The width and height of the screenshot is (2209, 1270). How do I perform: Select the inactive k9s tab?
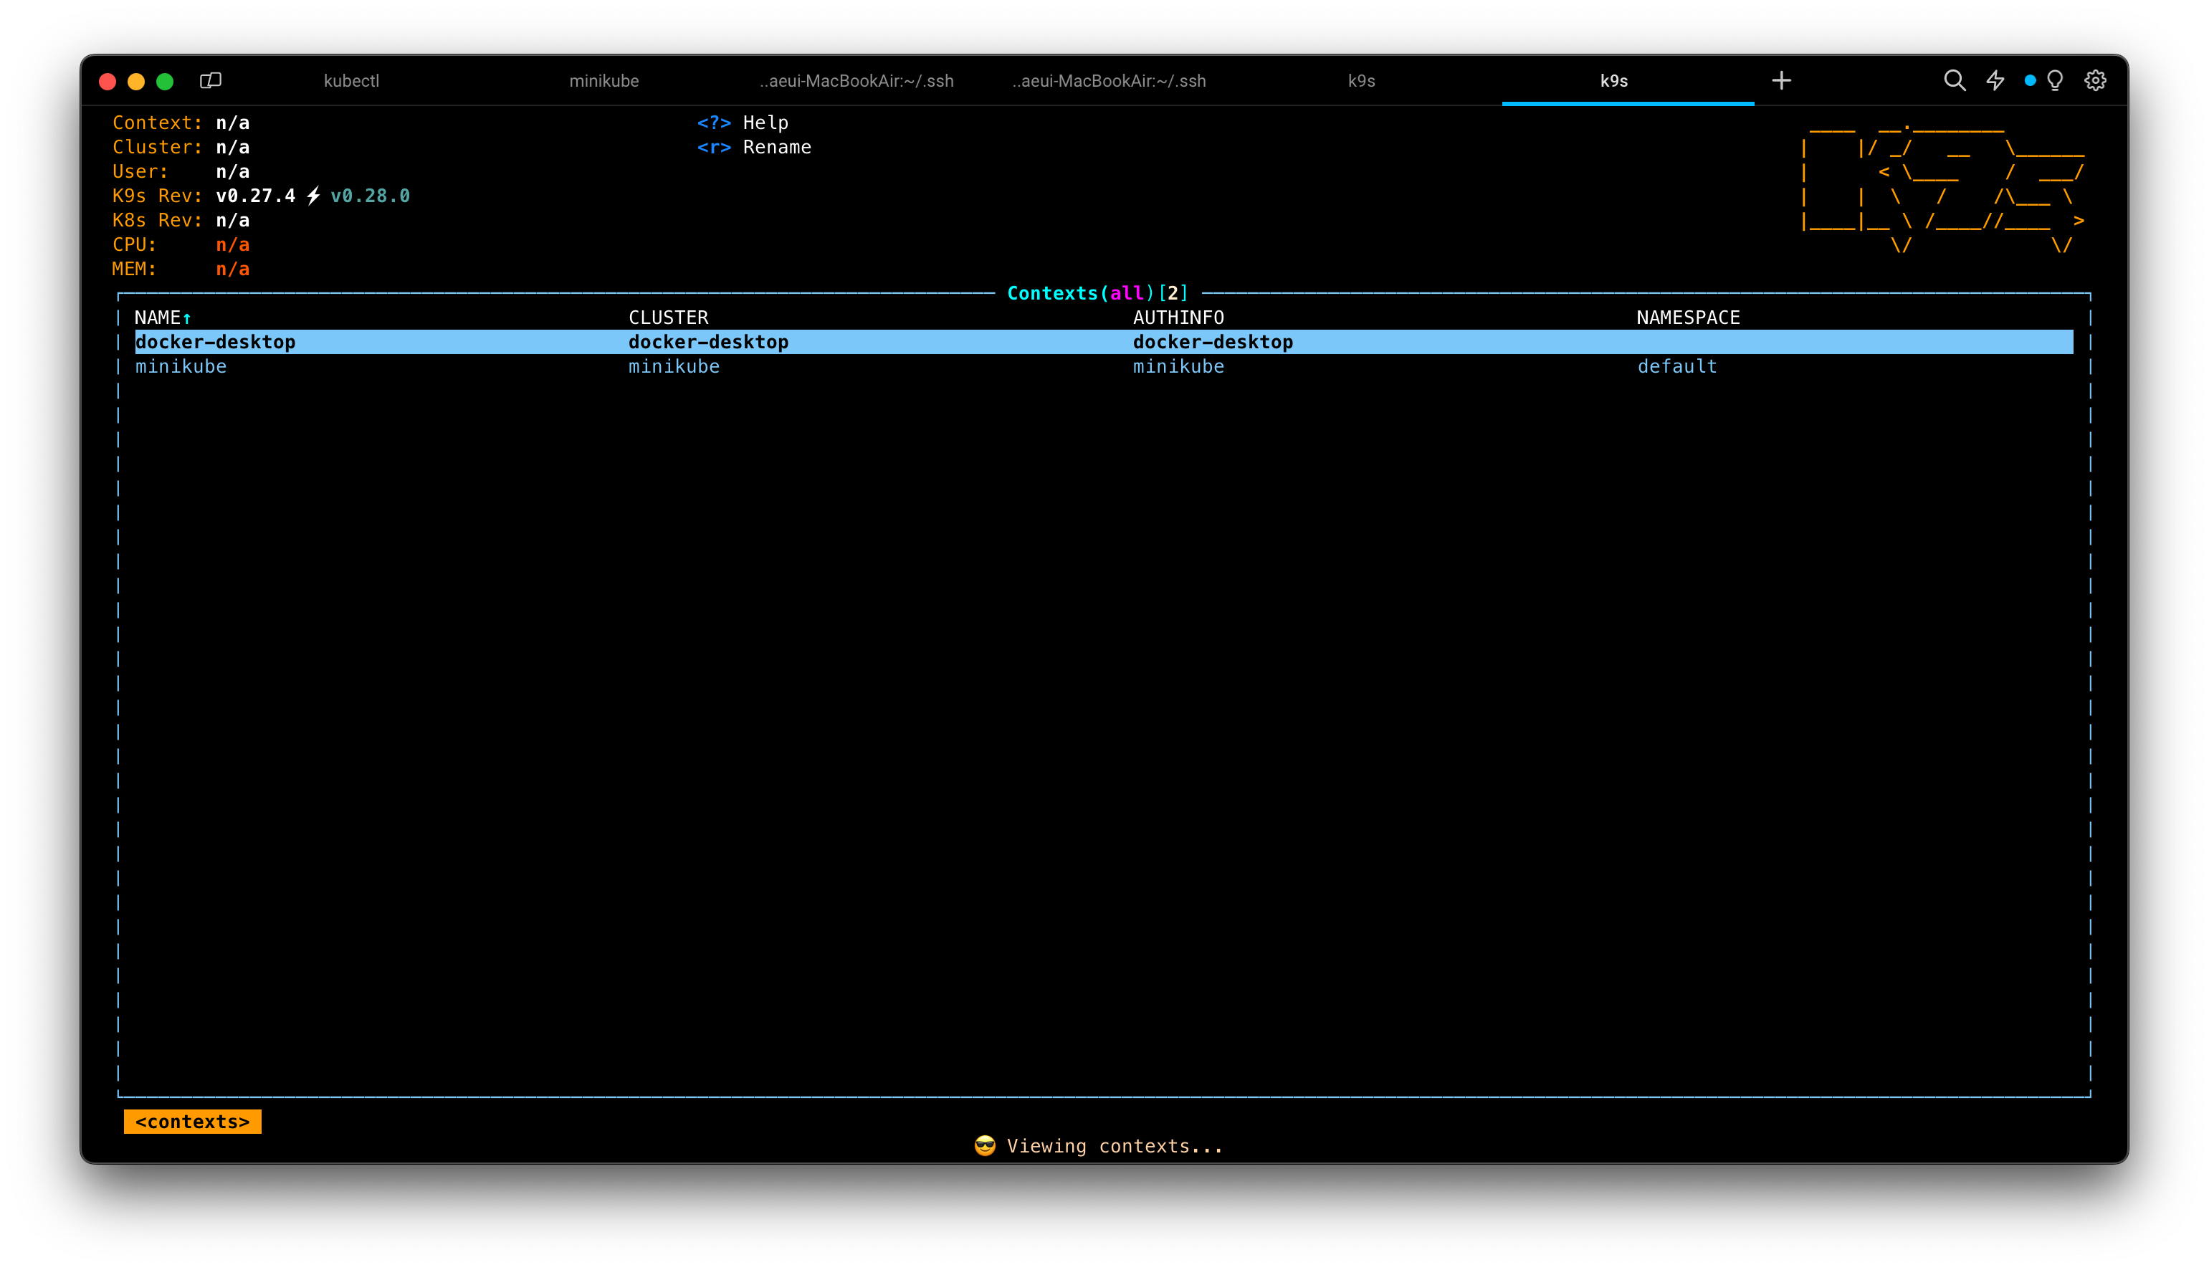pyautogui.click(x=1360, y=81)
